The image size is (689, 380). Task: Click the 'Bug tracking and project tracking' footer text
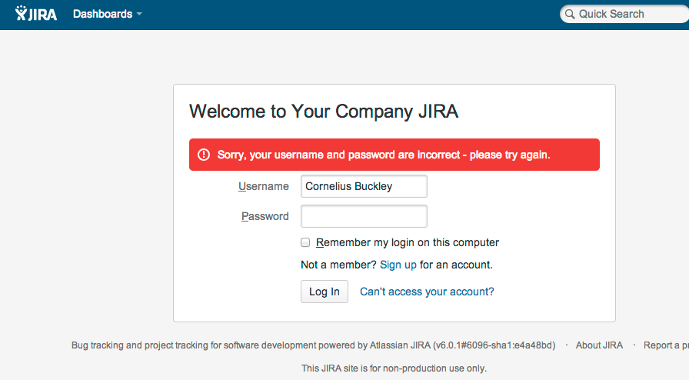313,345
